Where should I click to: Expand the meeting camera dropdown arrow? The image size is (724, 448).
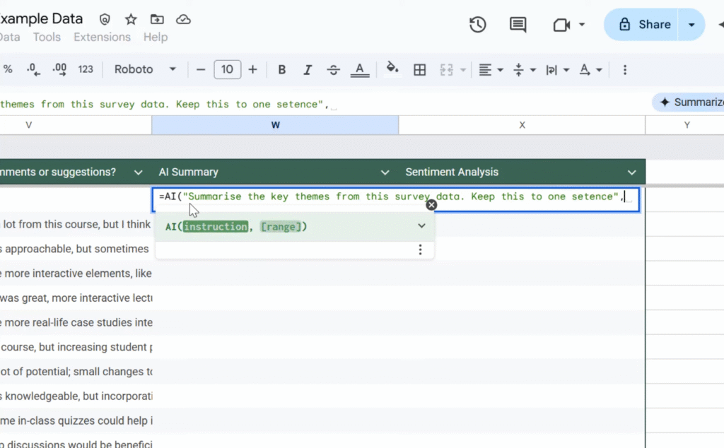coord(582,25)
